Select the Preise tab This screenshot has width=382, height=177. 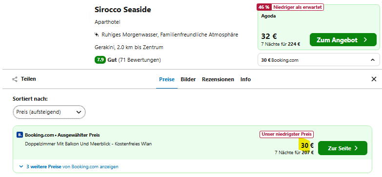[x=167, y=79]
